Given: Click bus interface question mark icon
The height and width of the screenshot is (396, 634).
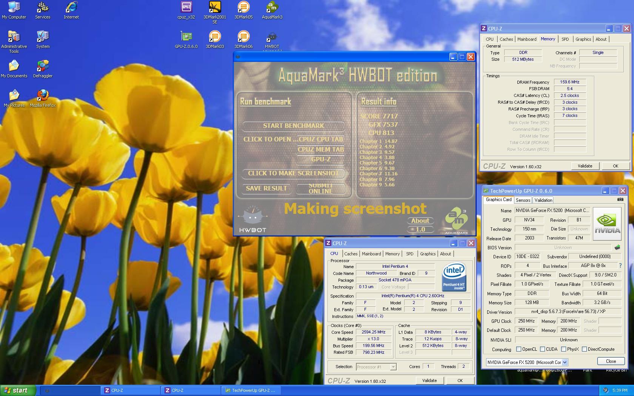Looking at the screenshot, I should point(620,266).
